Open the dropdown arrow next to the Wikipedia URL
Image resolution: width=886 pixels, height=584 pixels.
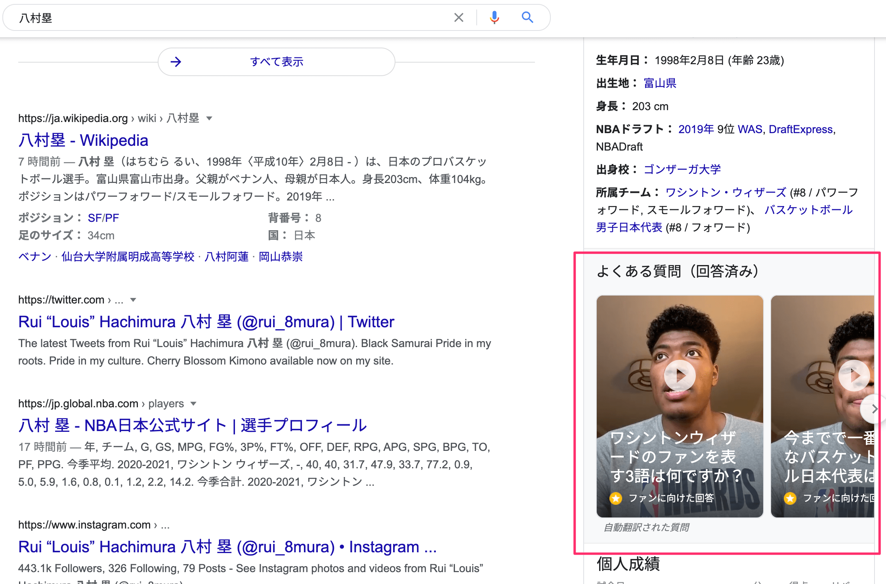click(x=210, y=118)
